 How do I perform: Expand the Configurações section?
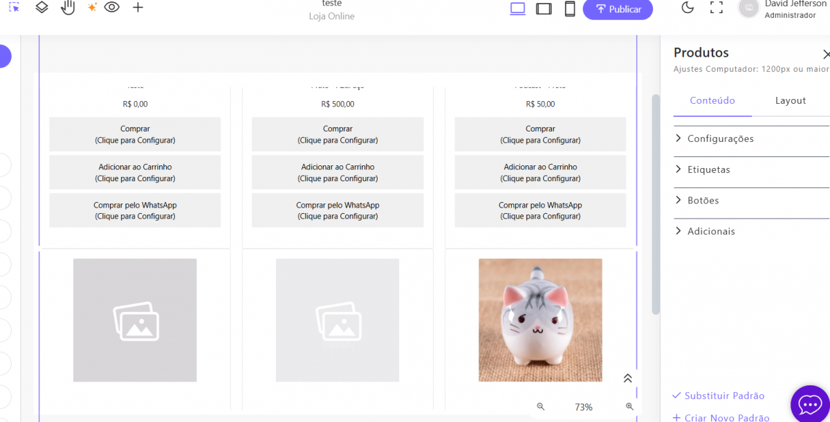point(720,138)
